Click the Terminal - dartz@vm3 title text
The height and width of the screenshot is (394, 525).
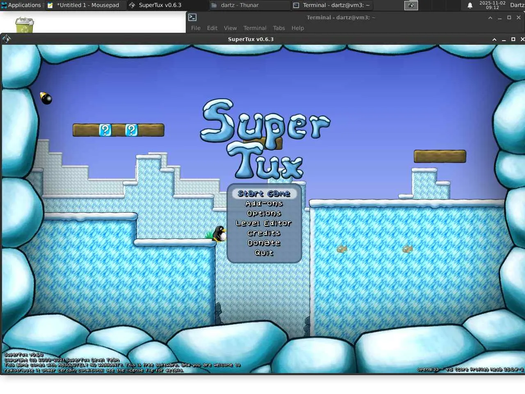tap(341, 18)
